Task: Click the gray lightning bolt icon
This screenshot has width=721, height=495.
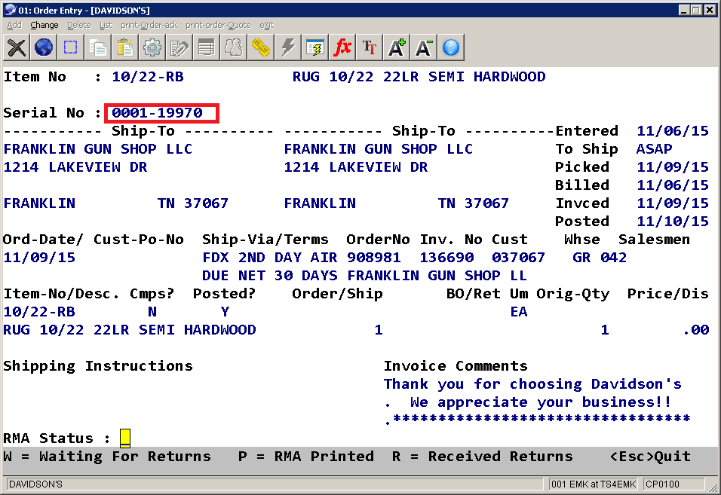Action: 288,47
